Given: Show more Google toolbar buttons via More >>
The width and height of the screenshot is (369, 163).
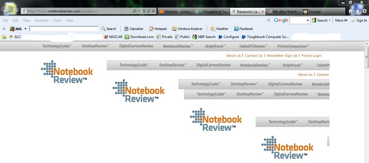Looking at the screenshot, I should click(x=341, y=20).
